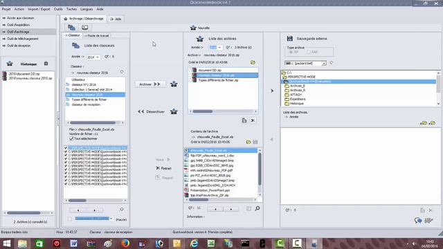
Task: Click the archive box icon beside Désarchiver
Action: [x=174, y=111]
